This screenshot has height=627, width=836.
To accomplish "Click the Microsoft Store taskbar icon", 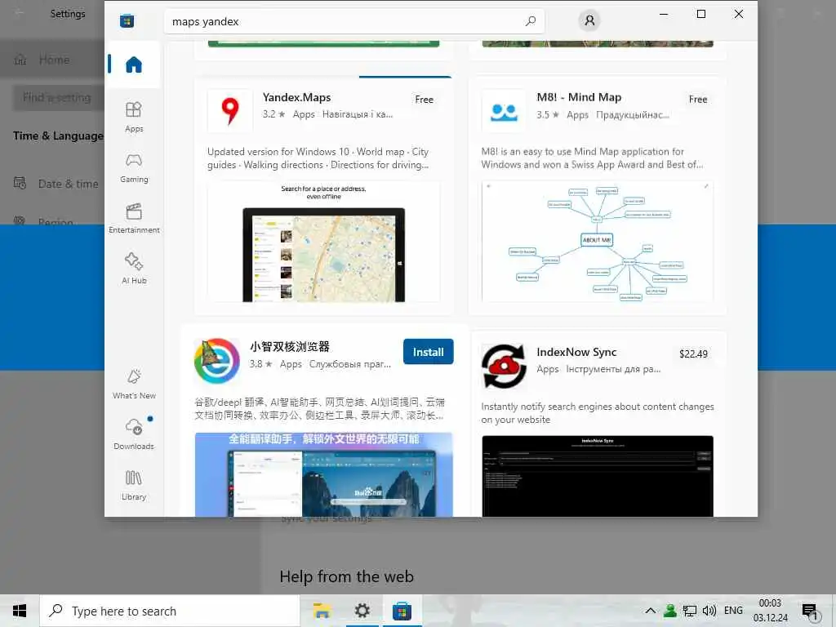I will [402, 611].
